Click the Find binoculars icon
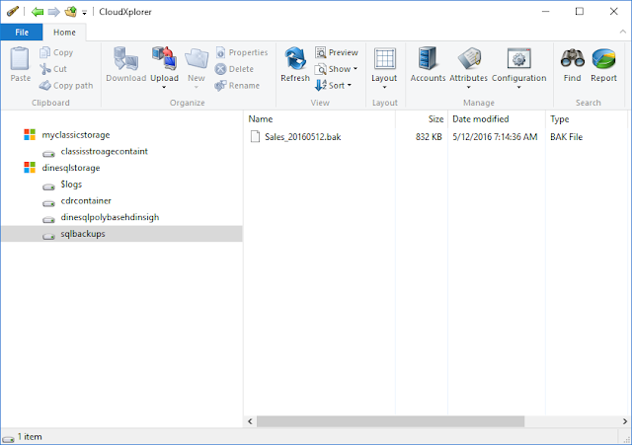The height and width of the screenshot is (445, 632). point(573,59)
